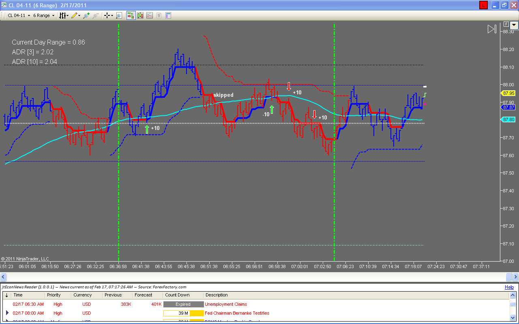Viewport: 519px width, 324px height.
Task: Click the Description column header
Action: 357,295
